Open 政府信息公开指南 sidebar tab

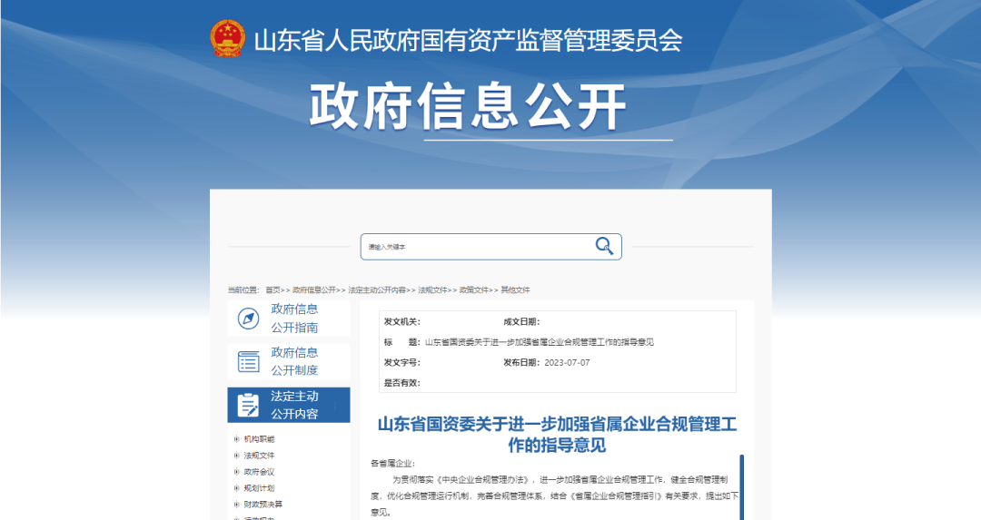(289, 319)
